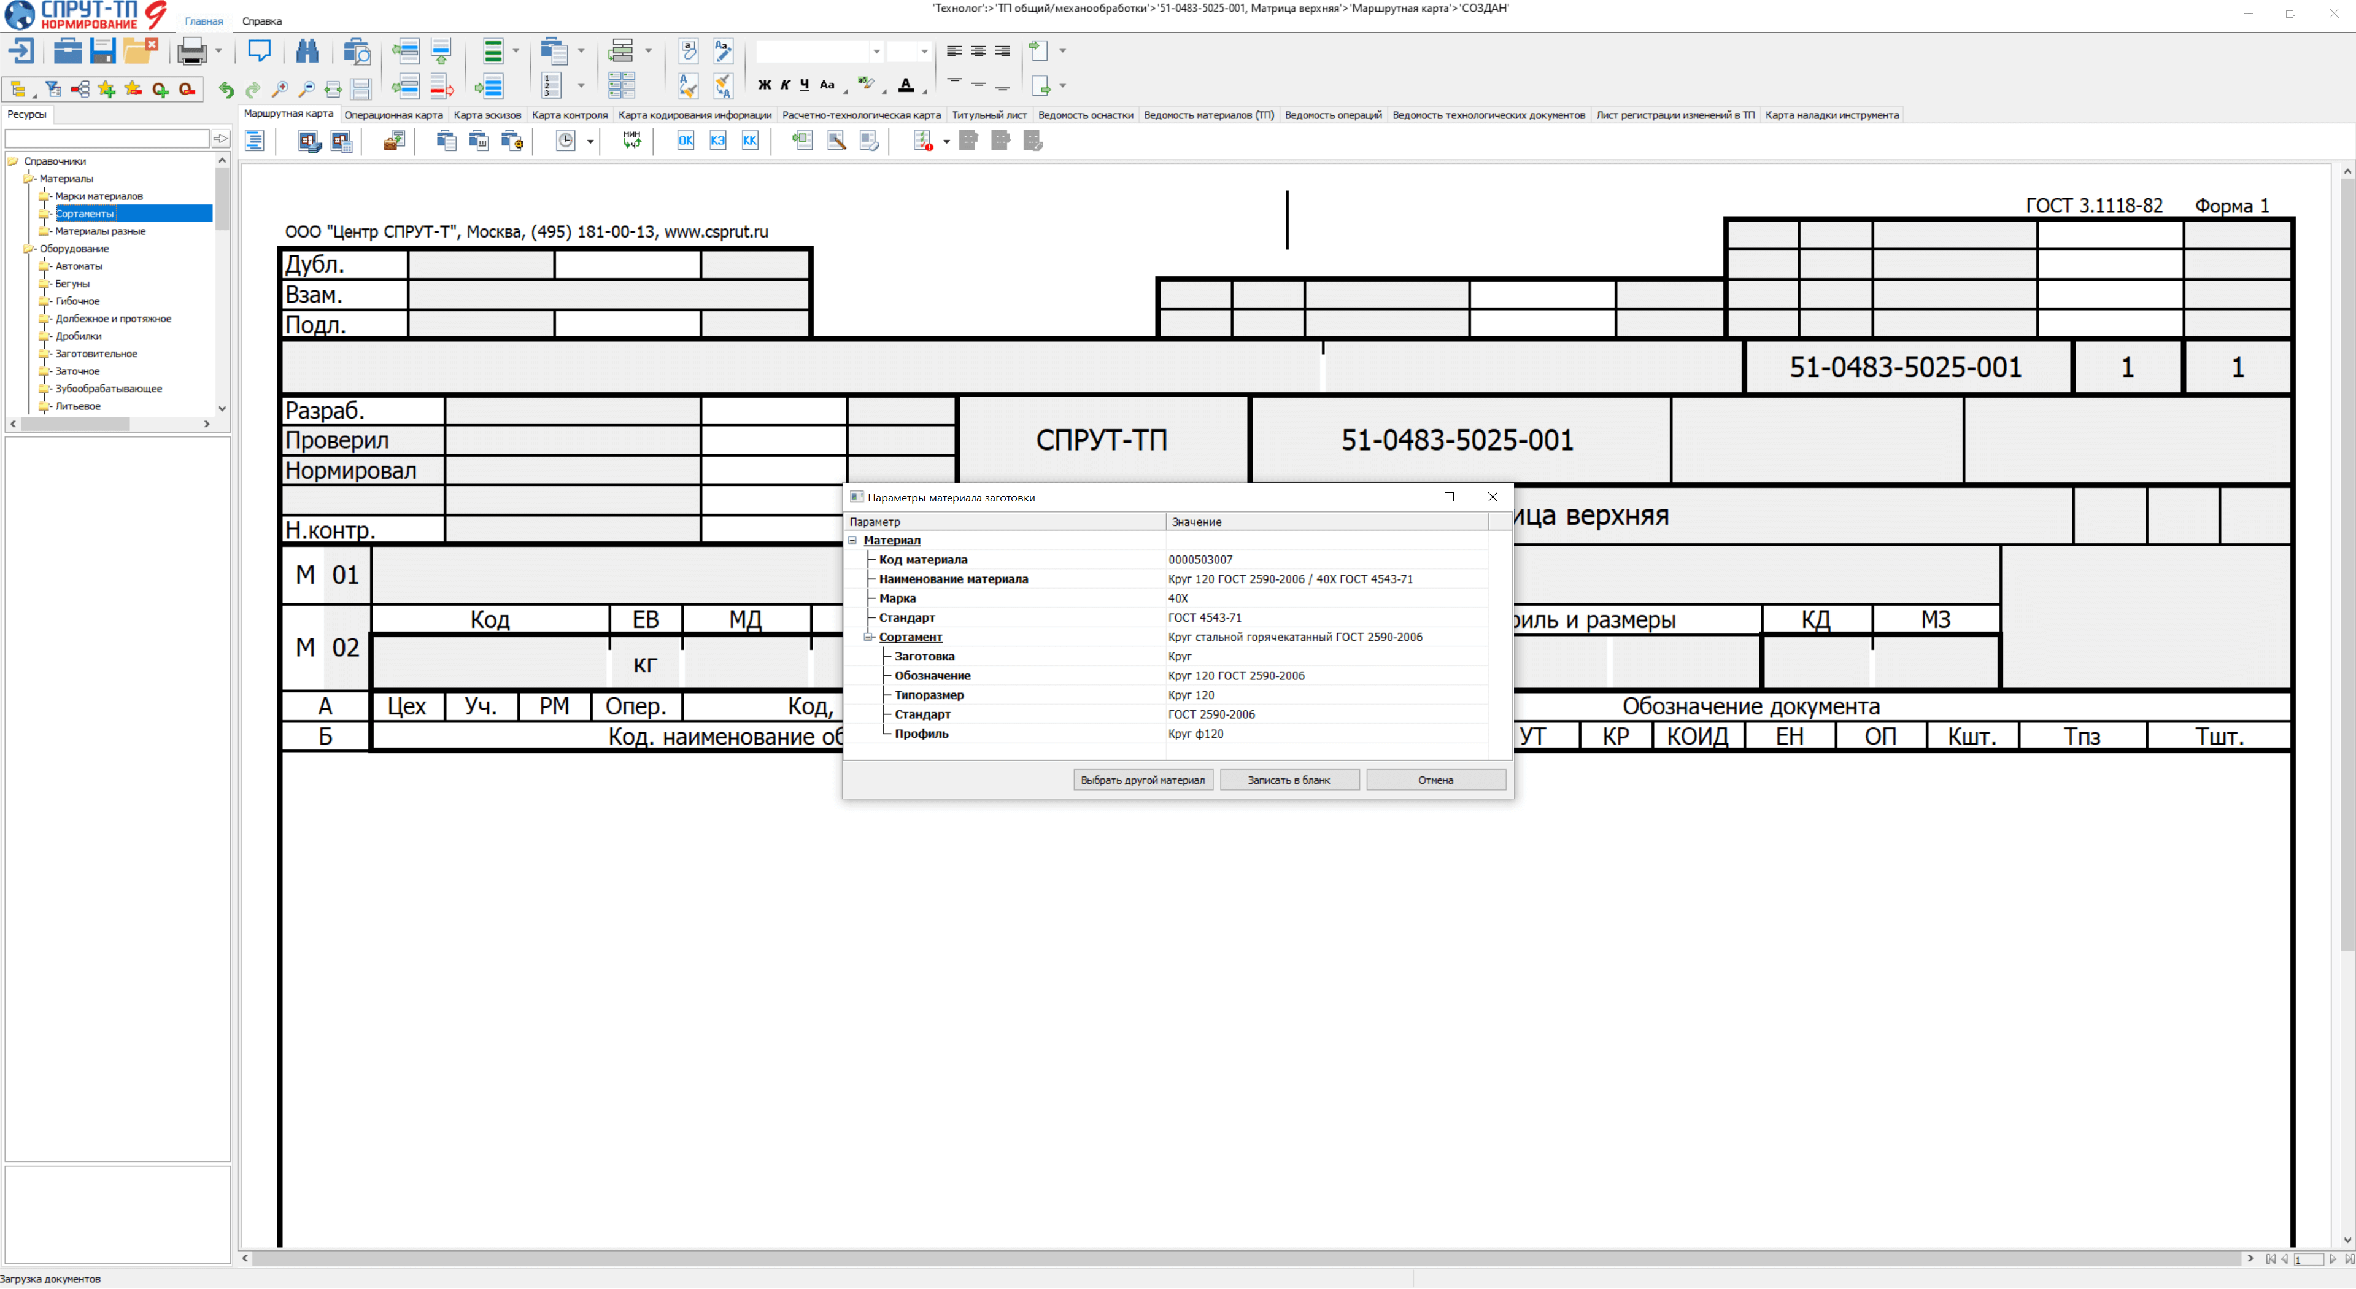Open the font size combo box
This screenshot has height=1289, width=2356.
pyautogui.click(x=908, y=51)
